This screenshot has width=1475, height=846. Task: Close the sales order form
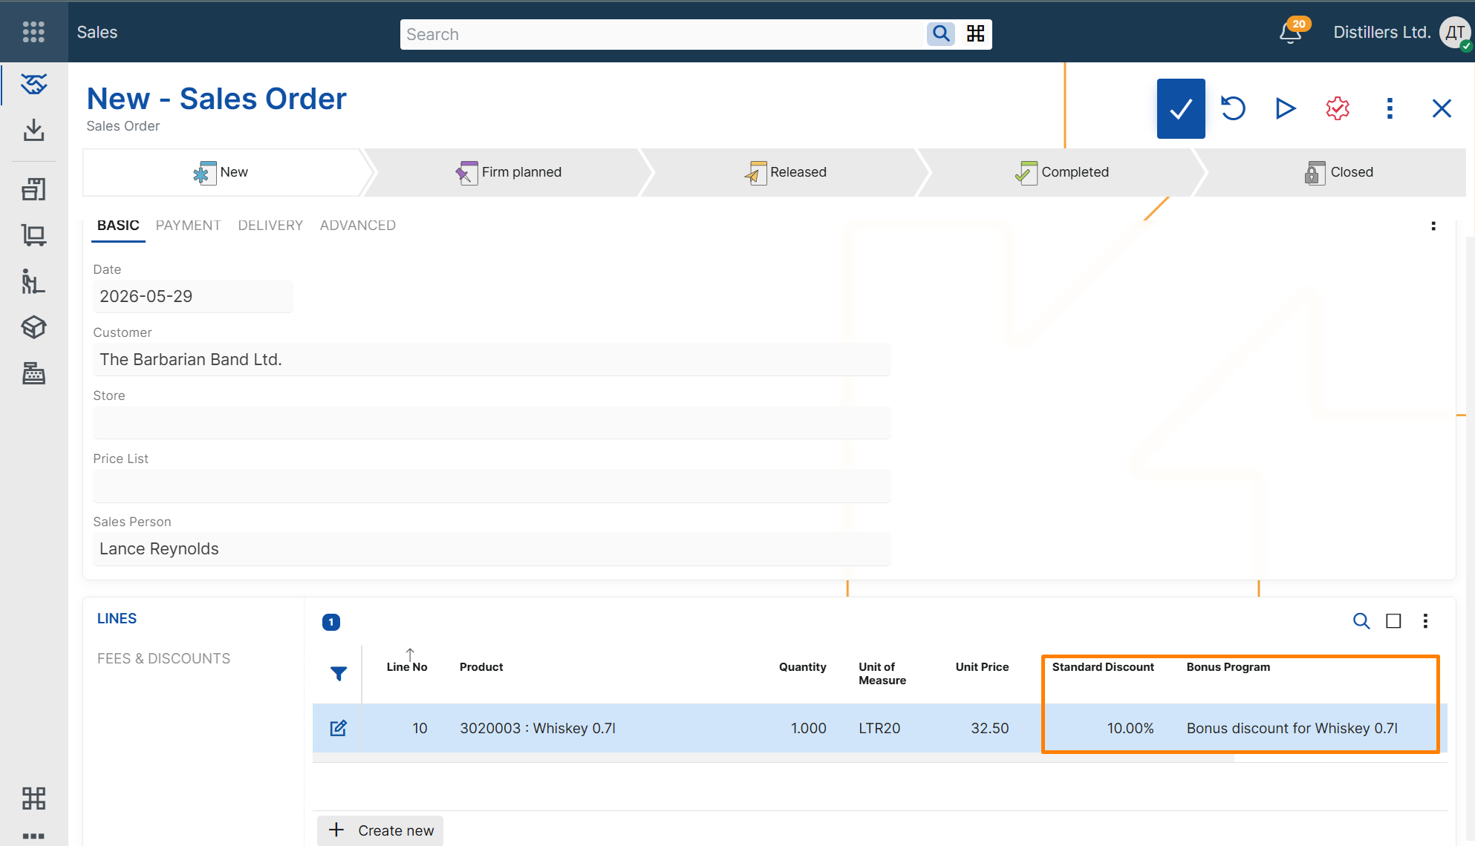[x=1442, y=109]
